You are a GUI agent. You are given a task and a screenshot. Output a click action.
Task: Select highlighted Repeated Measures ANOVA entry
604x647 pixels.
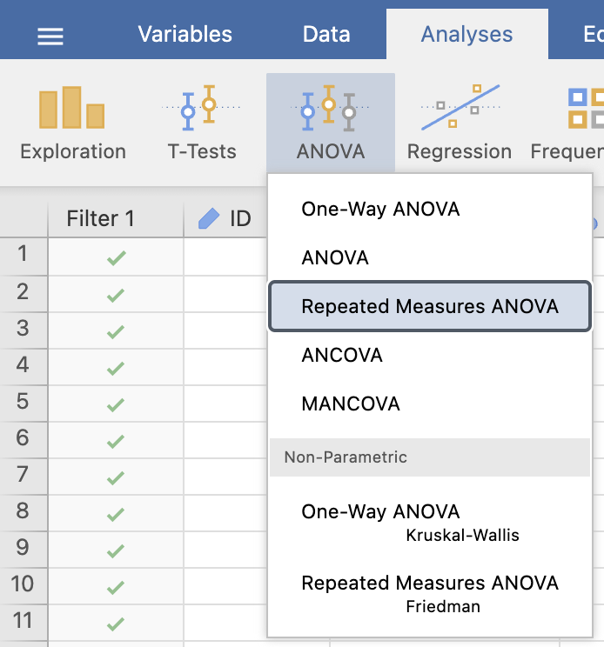tap(430, 306)
